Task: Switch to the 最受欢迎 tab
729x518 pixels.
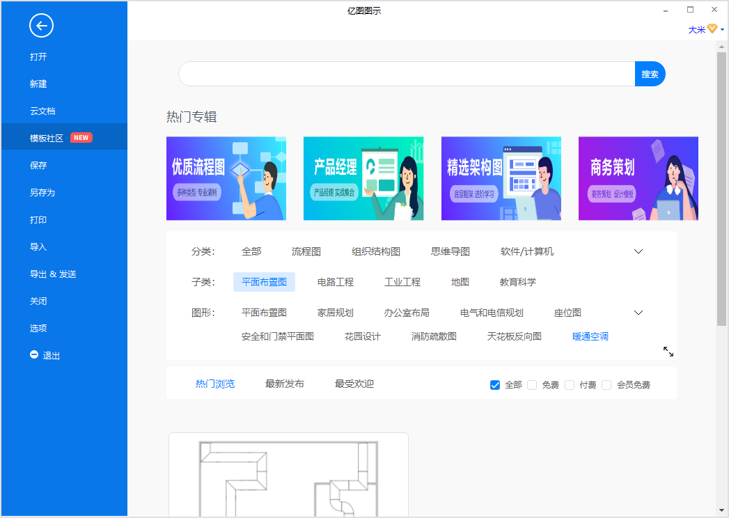Action: [354, 384]
